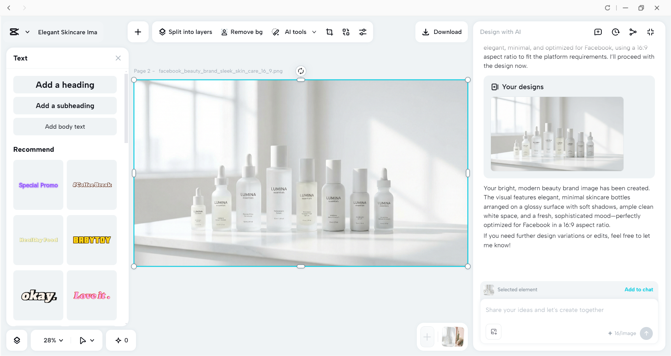Click the 16/image credit cost label
The width and height of the screenshot is (671, 356).
(622, 333)
